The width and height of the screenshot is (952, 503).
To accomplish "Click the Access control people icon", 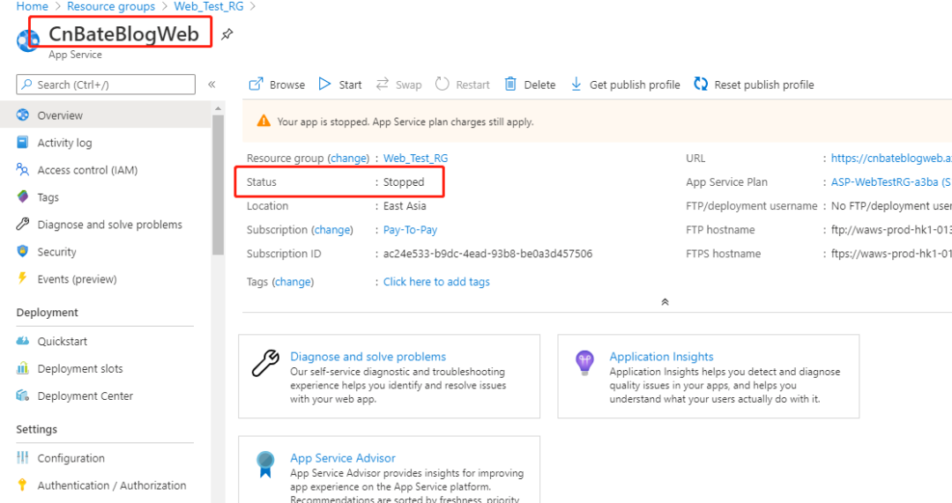I will point(22,169).
